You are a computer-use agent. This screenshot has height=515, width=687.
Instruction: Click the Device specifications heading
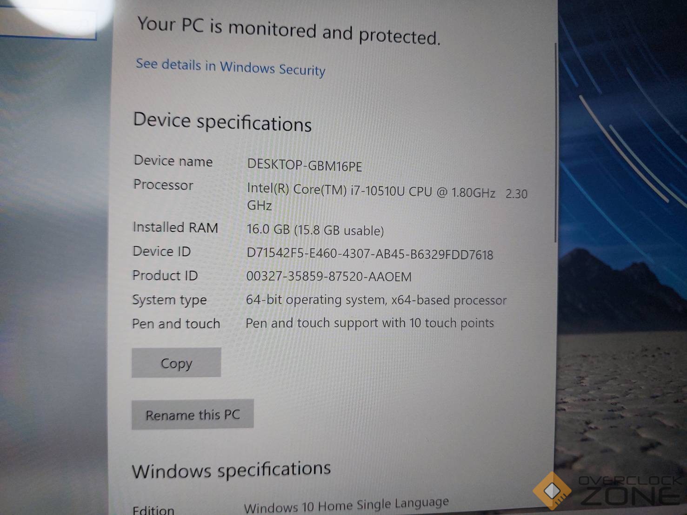point(222,122)
